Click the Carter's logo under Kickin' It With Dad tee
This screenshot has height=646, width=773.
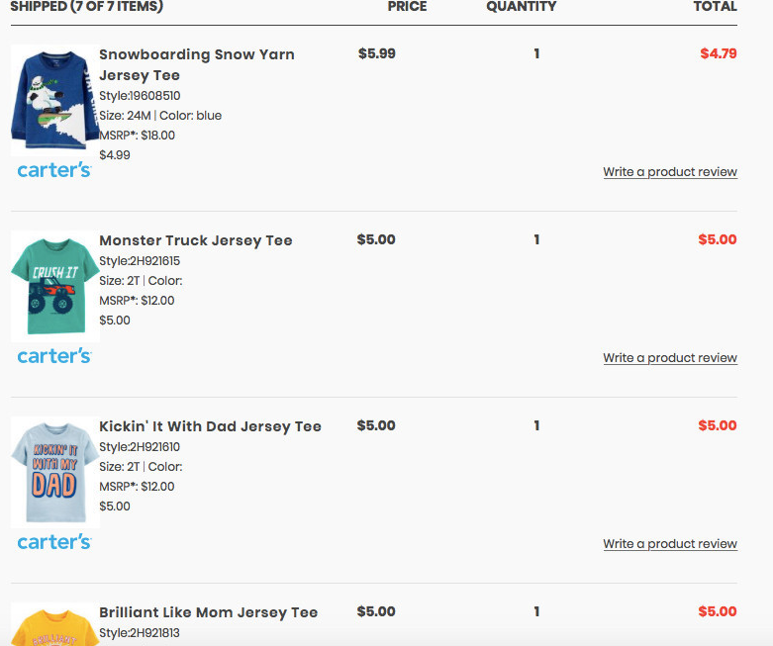click(54, 542)
